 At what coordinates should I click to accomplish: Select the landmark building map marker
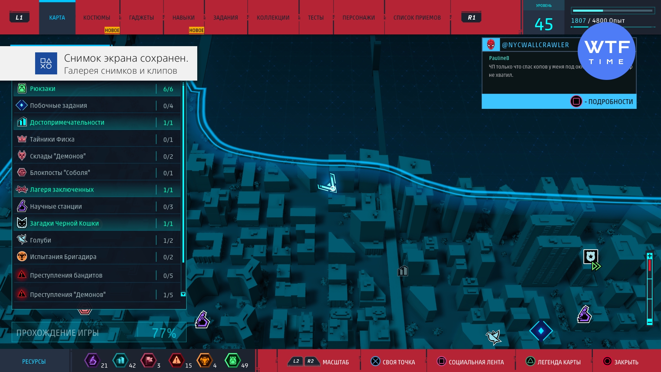[402, 271]
